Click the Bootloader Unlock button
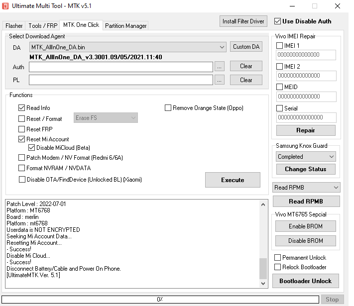The width and height of the screenshot is (354, 306). click(x=305, y=281)
